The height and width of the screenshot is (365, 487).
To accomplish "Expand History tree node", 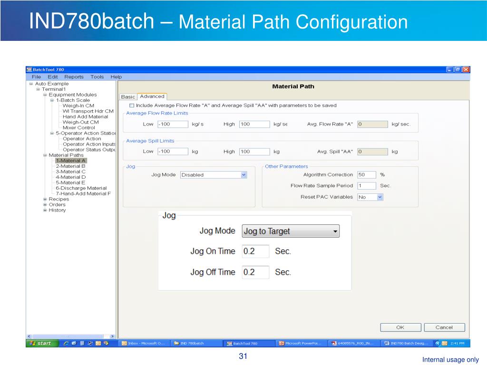I will 45,210.
